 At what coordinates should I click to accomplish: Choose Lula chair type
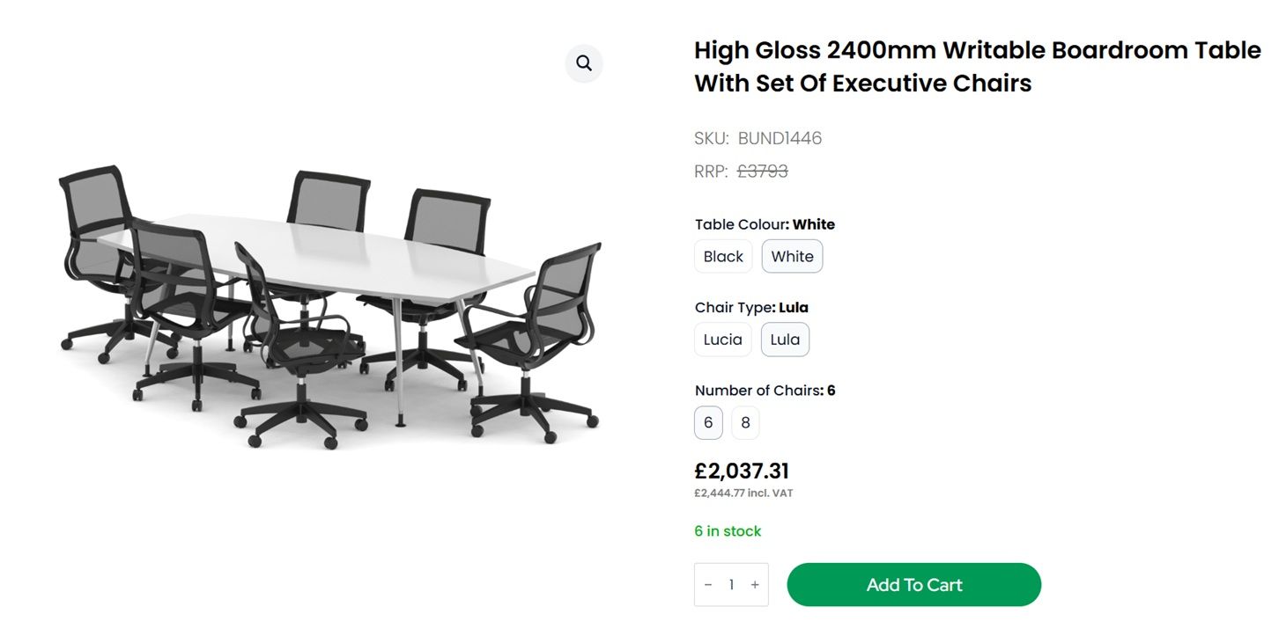(x=785, y=340)
